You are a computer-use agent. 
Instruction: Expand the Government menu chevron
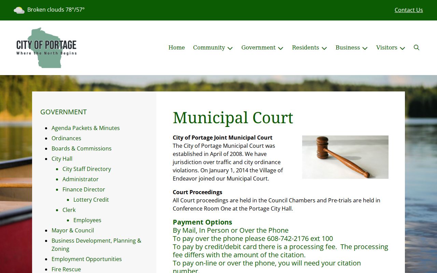click(281, 48)
